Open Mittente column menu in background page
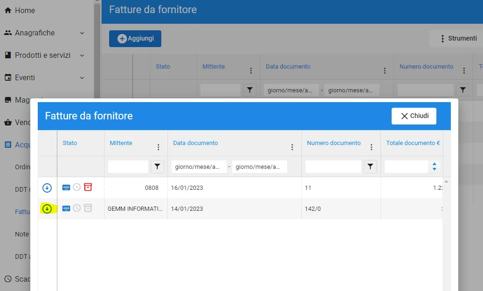The height and width of the screenshot is (291, 483). 251,70
